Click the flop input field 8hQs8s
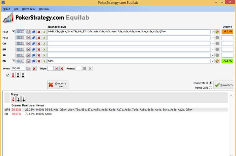Screen dimensions: 236x156 point(18,68)
